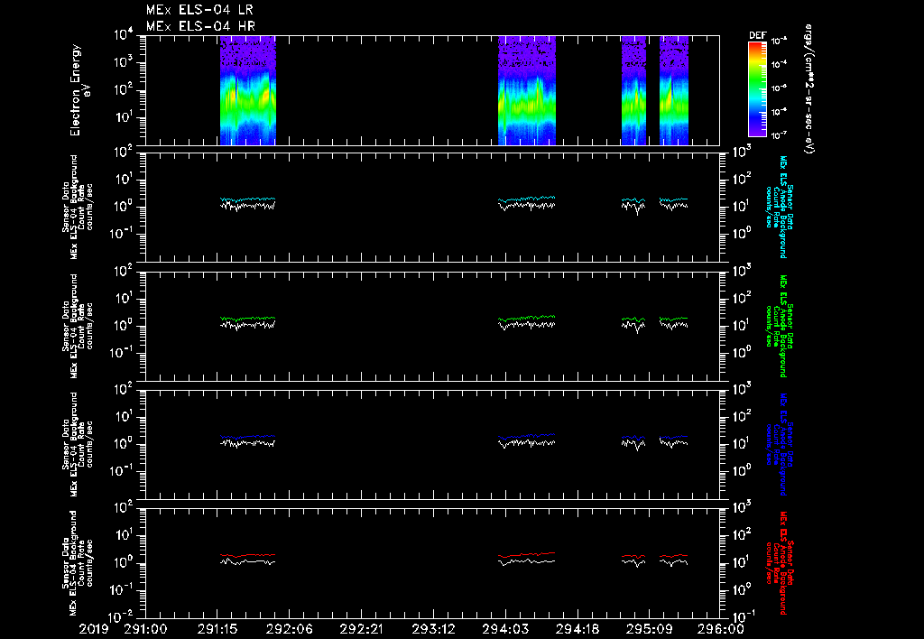Click the '2019' year label on time axis
The image size is (924, 639).
click(94, 629)
